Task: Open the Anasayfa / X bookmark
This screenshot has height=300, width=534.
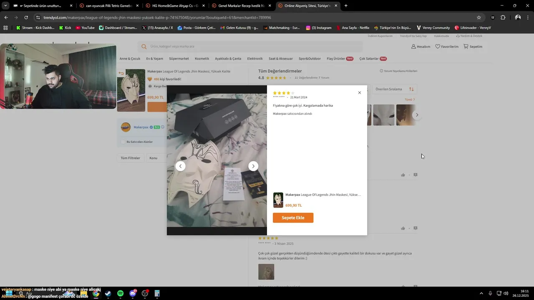Action: (x=157, y=27)
